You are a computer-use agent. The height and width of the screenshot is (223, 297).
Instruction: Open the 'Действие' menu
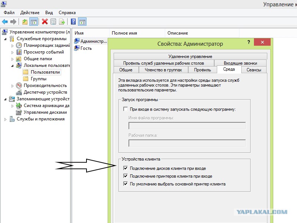coord(30,13)
